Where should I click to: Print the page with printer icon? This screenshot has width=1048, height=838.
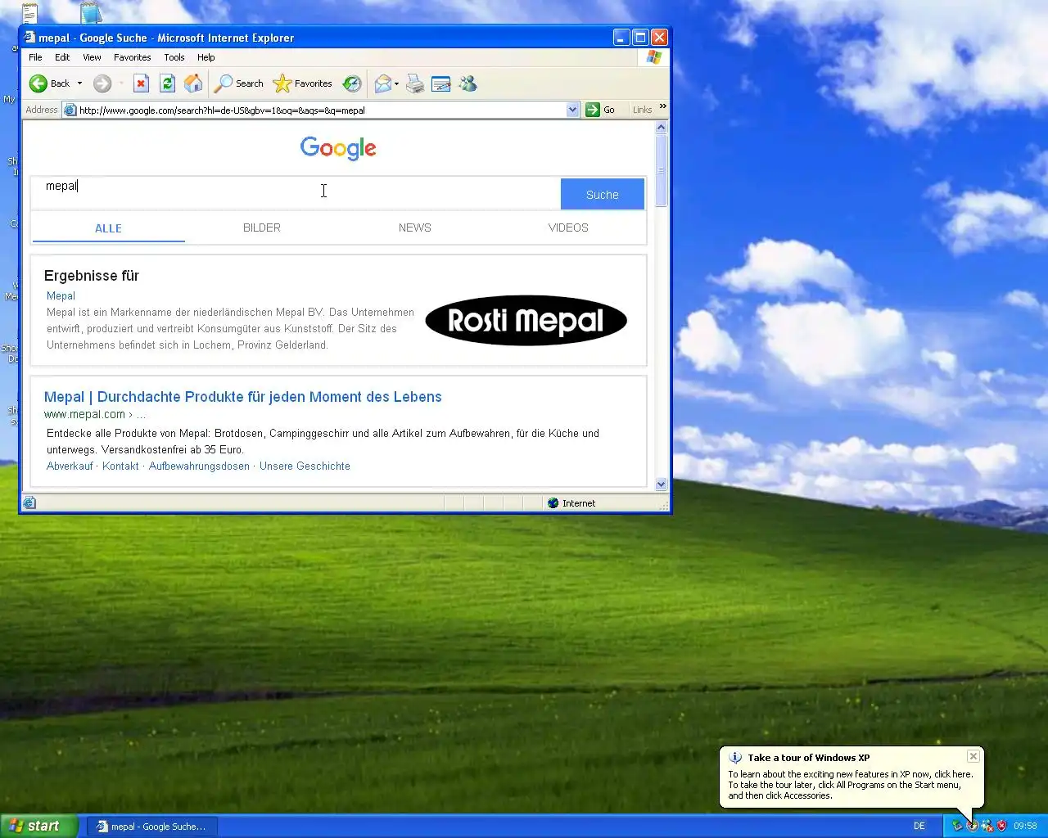click(x=415, y=83)
